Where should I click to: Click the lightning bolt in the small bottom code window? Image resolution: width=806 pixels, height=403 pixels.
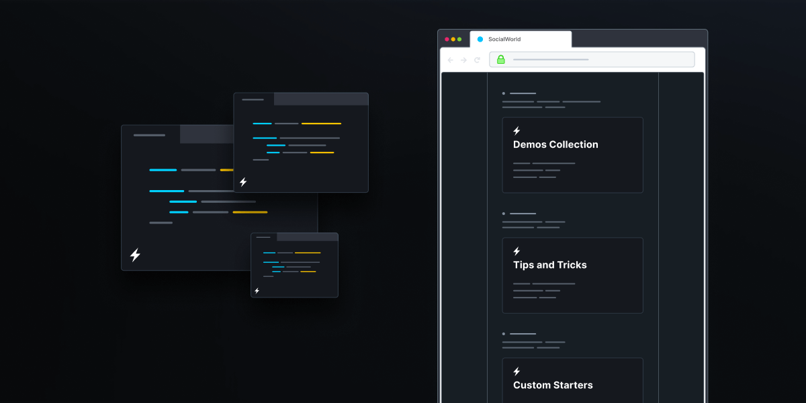click(259, 291)
